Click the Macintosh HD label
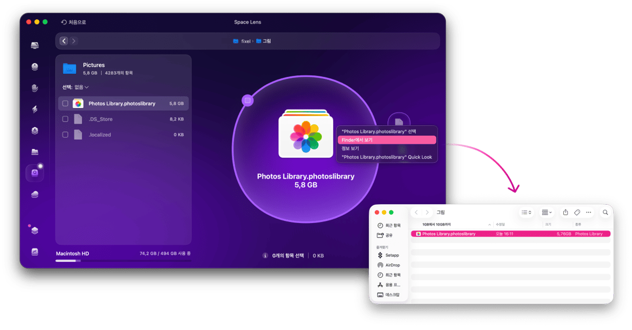632x330 pixels. coord(72,254)
